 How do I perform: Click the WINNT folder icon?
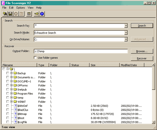15,102
